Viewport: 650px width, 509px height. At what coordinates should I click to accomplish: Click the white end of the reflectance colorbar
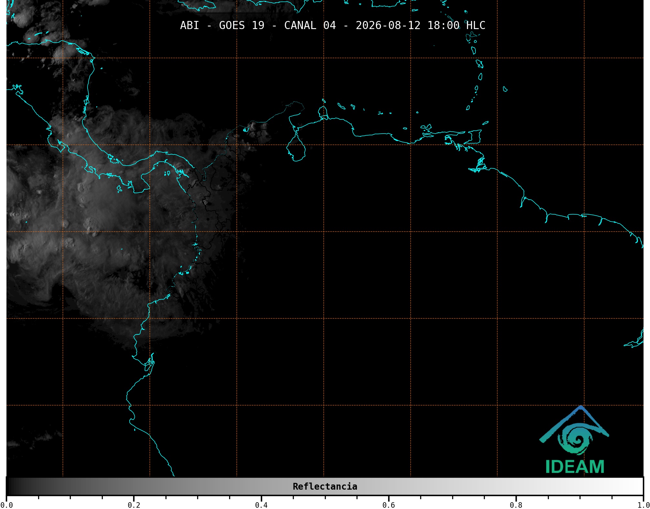pyautogui.click(x=637, y=486)
